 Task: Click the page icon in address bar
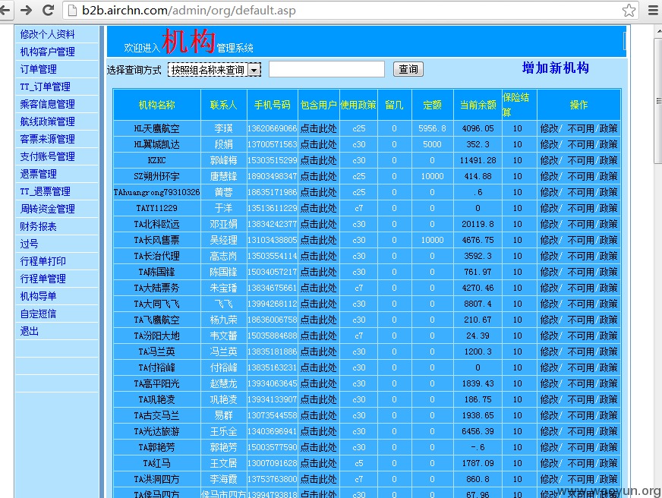[73, 10]
